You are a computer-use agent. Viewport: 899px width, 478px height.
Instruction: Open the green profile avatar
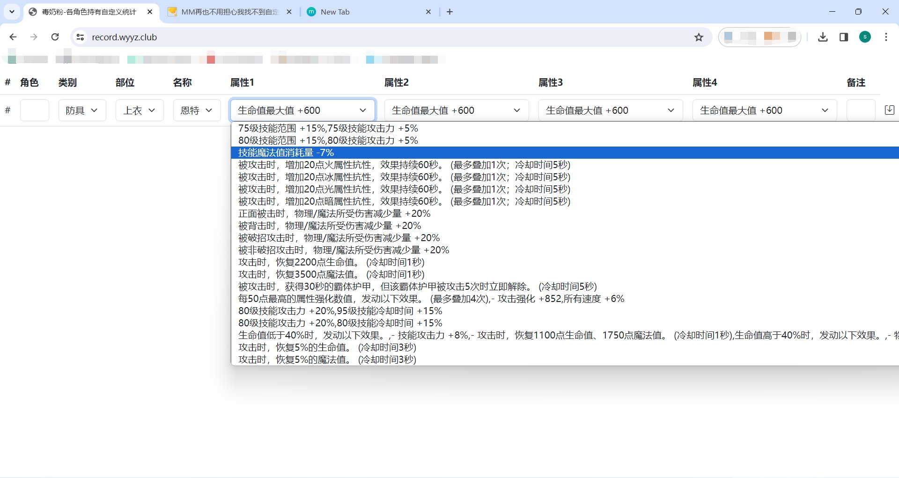[865, 37]
